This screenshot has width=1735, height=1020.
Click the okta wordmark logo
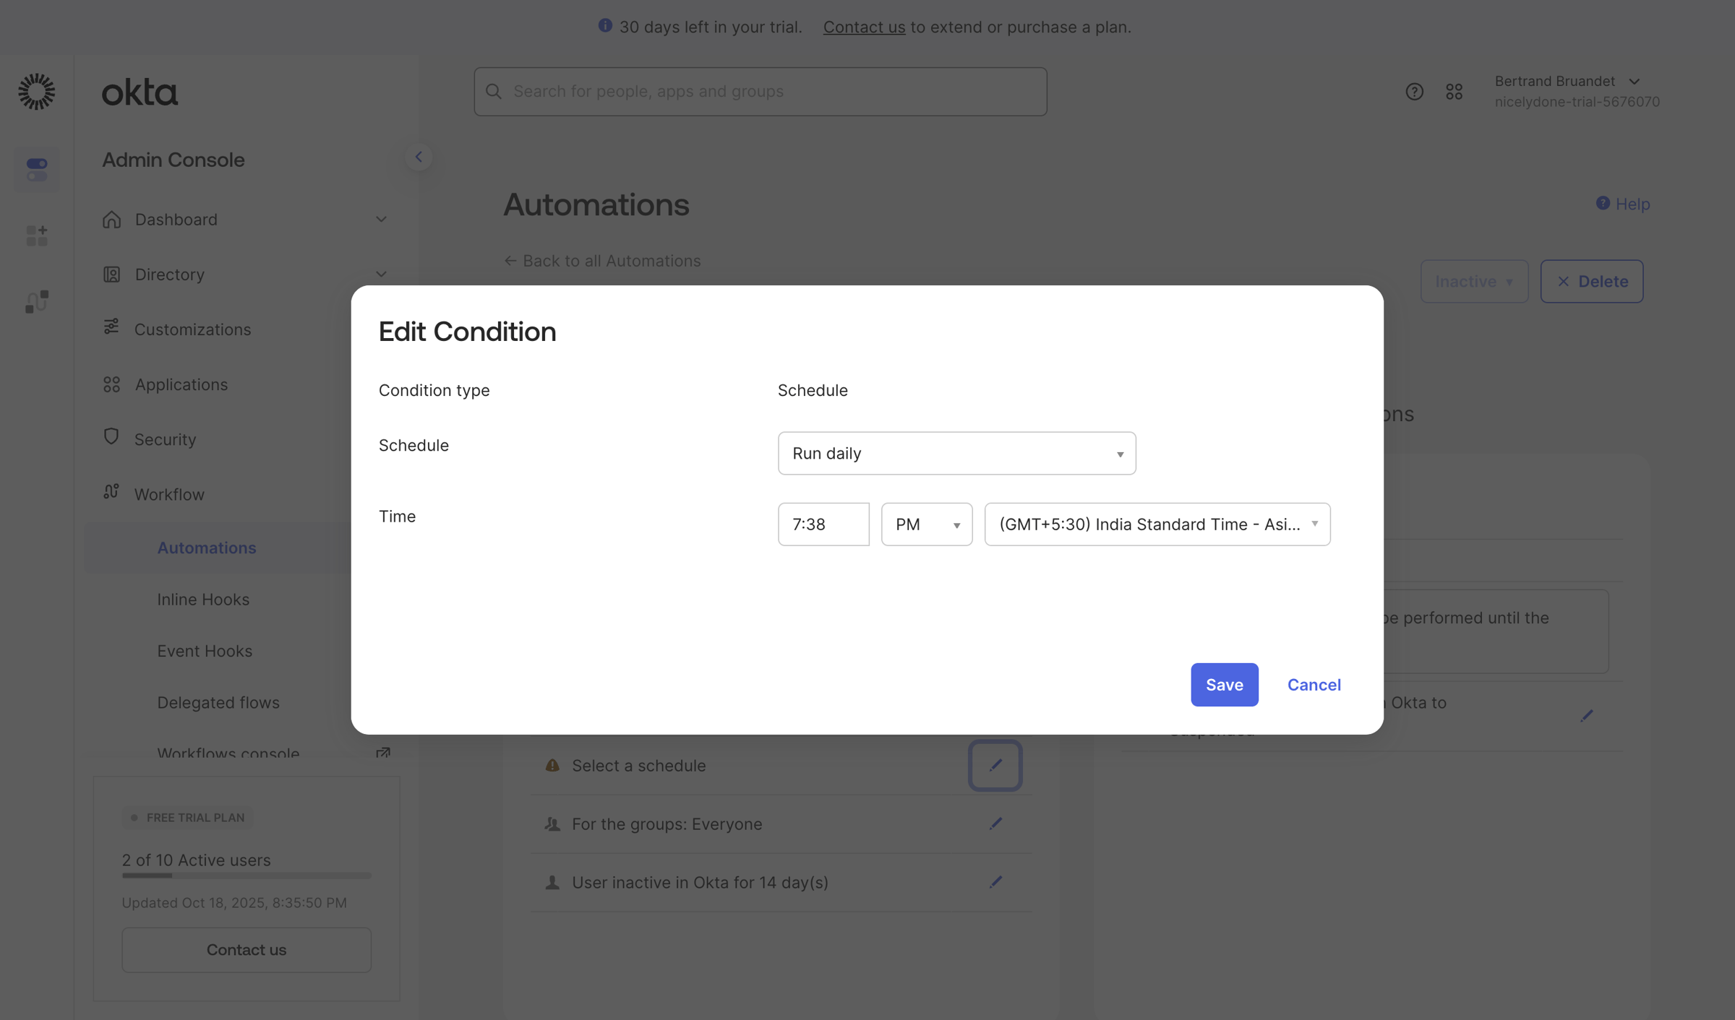click(x=140, y=92)
